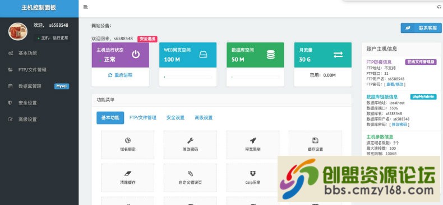Toggle the sidebar hamburger menu icon

(x=86, y=7)
